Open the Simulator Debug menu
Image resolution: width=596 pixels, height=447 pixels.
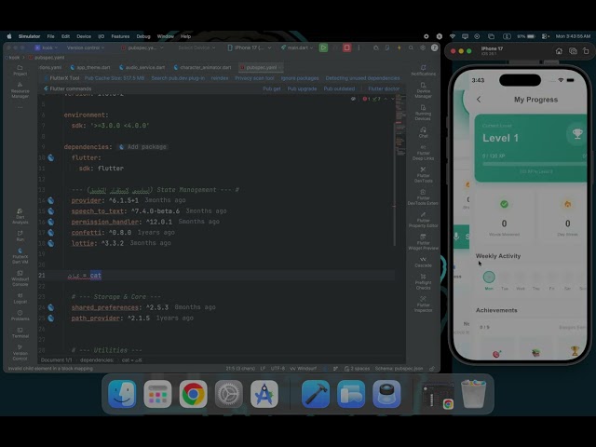143,36
